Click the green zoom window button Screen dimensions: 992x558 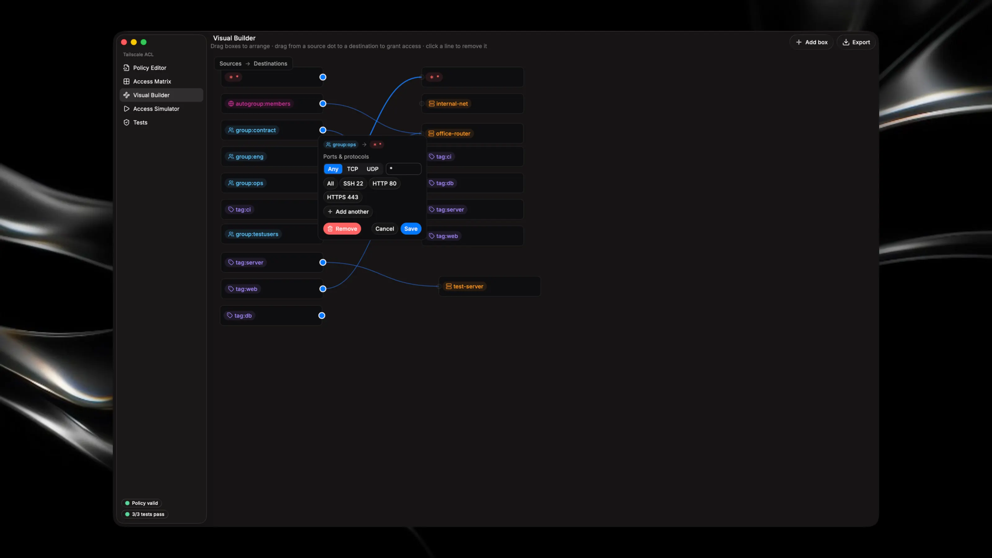144,42
